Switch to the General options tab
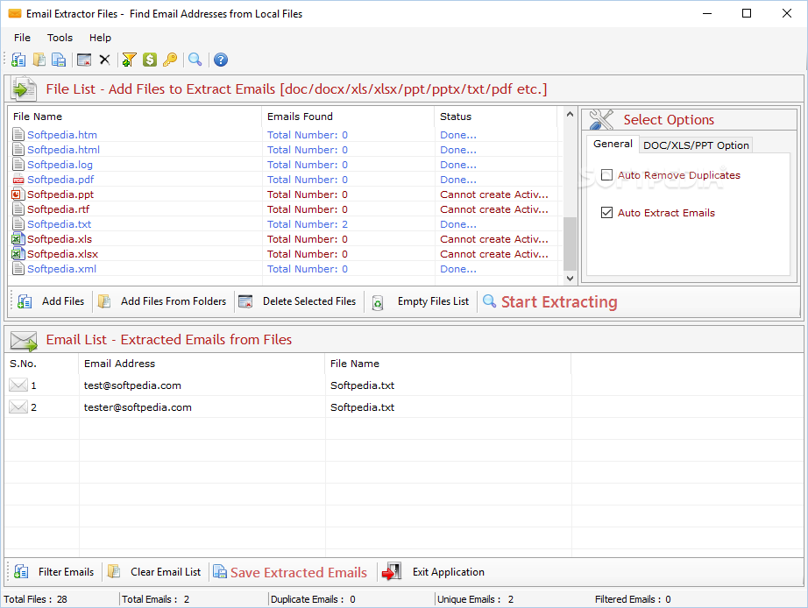Viewport: 808px width, 608px height. 613,144
